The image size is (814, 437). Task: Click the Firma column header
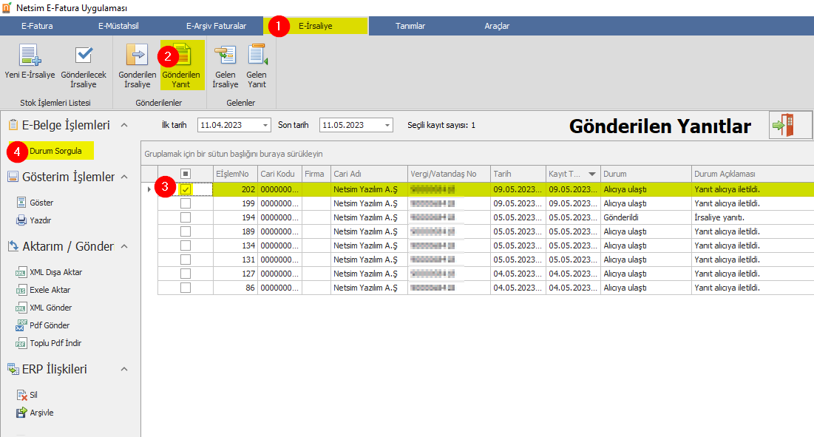(316, 174)
